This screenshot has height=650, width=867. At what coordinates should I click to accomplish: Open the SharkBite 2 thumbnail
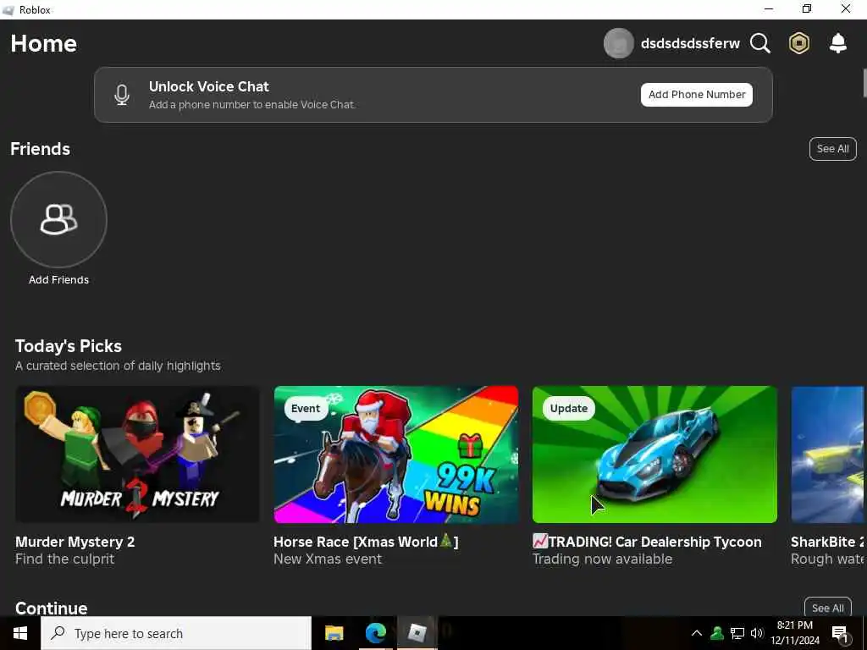pos(828,454)
